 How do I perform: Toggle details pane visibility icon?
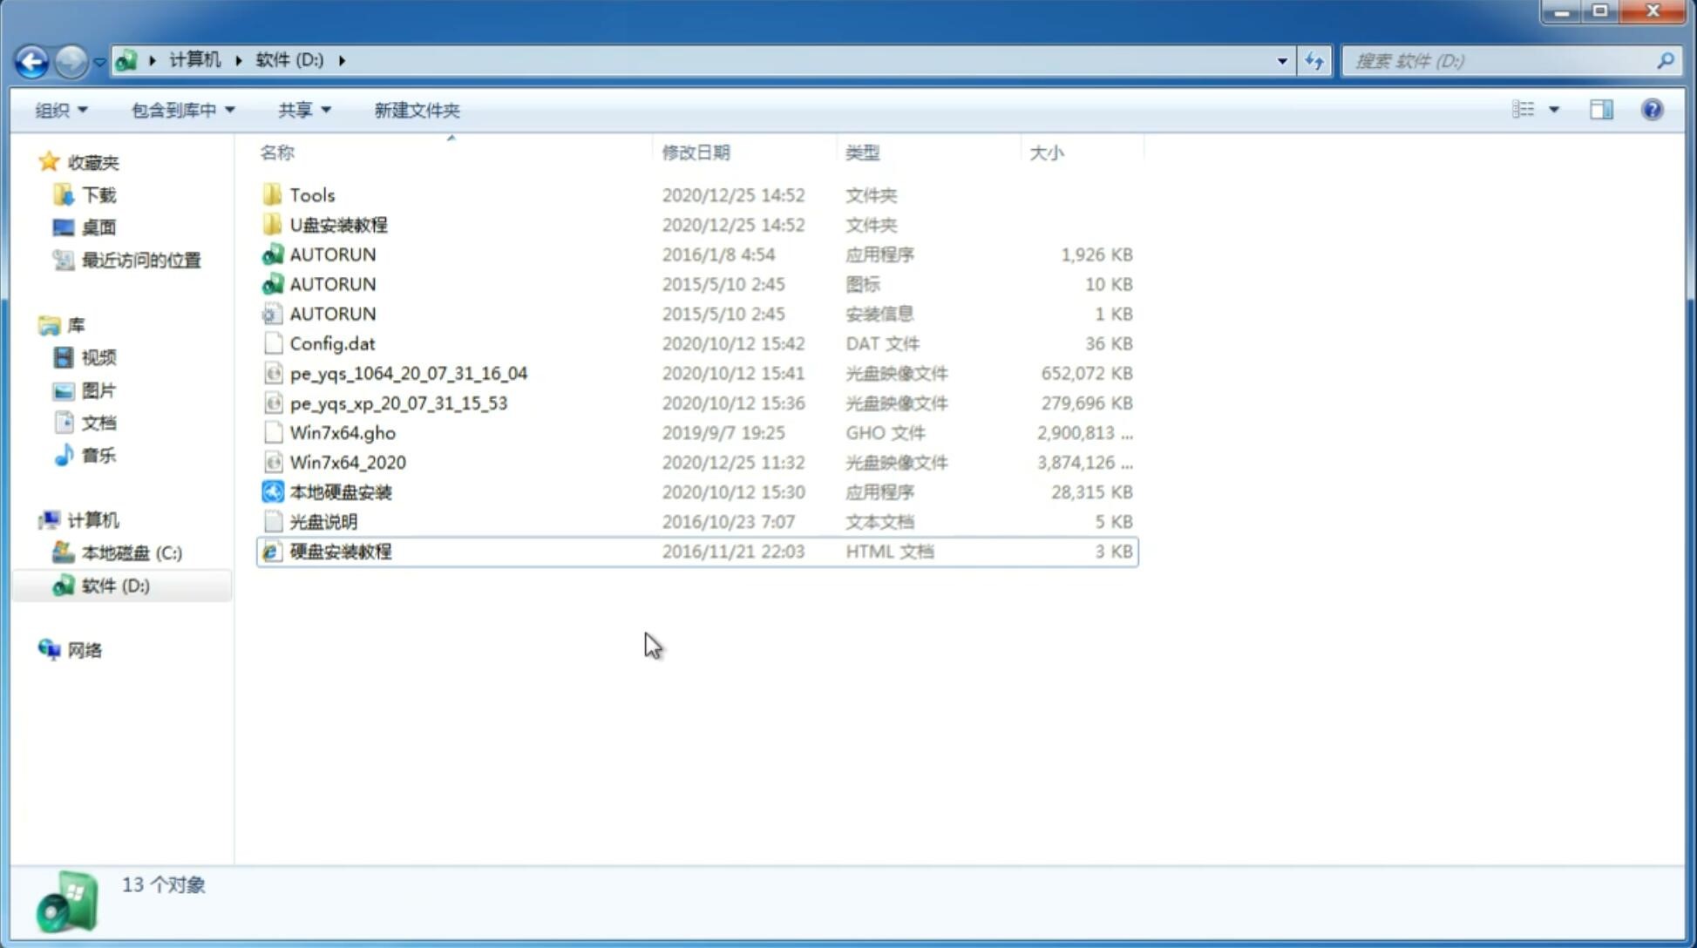(1601, 110)
